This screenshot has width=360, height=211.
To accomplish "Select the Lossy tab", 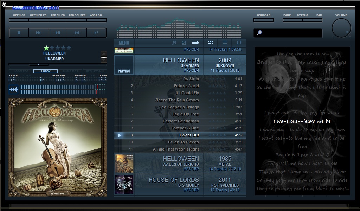I will (45, 71).
